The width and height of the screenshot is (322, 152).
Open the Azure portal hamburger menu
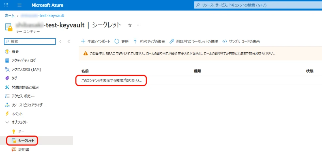[x=20, y=5]
